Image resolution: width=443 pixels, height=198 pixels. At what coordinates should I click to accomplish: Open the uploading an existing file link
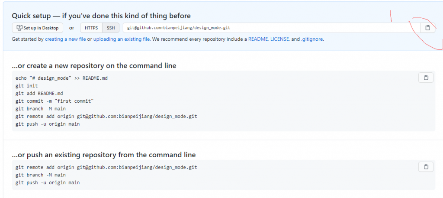[122, 39]
